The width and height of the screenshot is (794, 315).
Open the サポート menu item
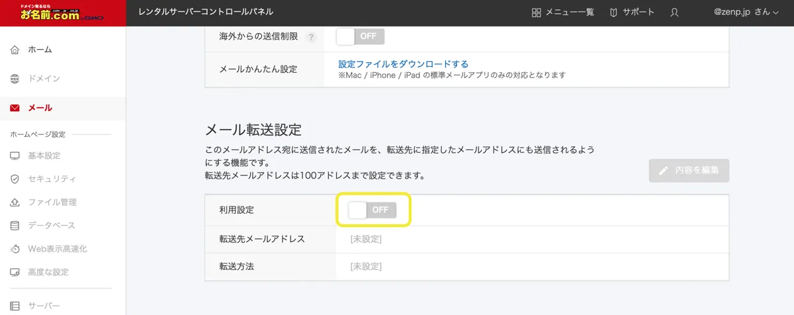point(632,12)
